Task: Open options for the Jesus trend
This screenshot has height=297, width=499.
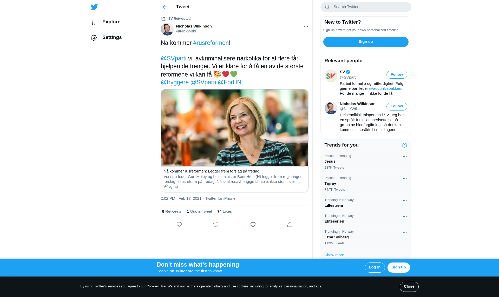Action: [x=405, y=157]
